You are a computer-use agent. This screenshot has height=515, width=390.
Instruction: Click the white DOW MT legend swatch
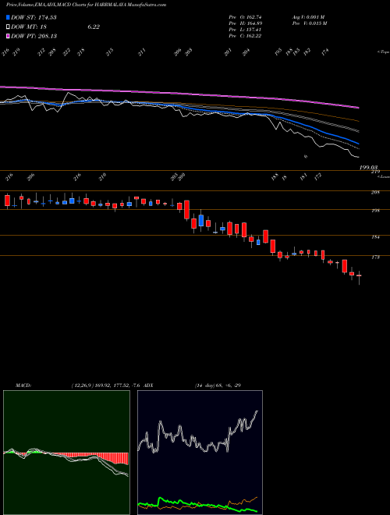coord(8,27)
